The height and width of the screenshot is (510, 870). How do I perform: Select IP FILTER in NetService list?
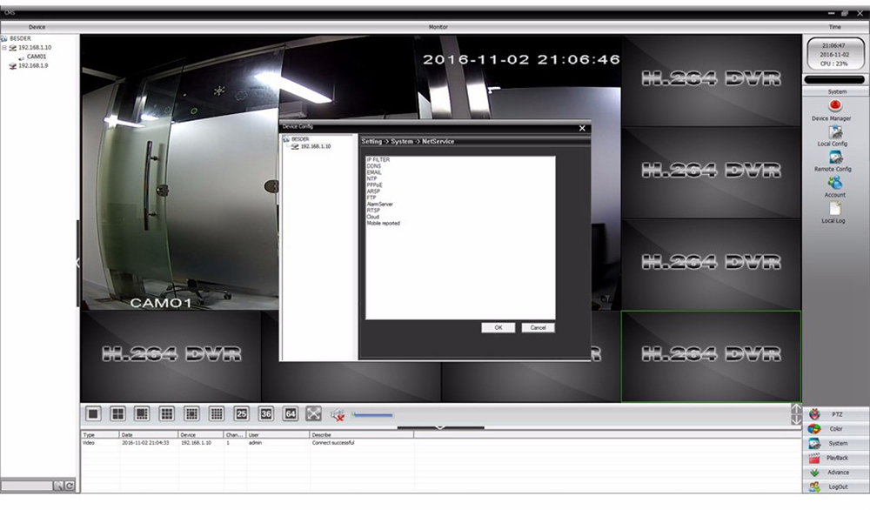tap(378, 160)
